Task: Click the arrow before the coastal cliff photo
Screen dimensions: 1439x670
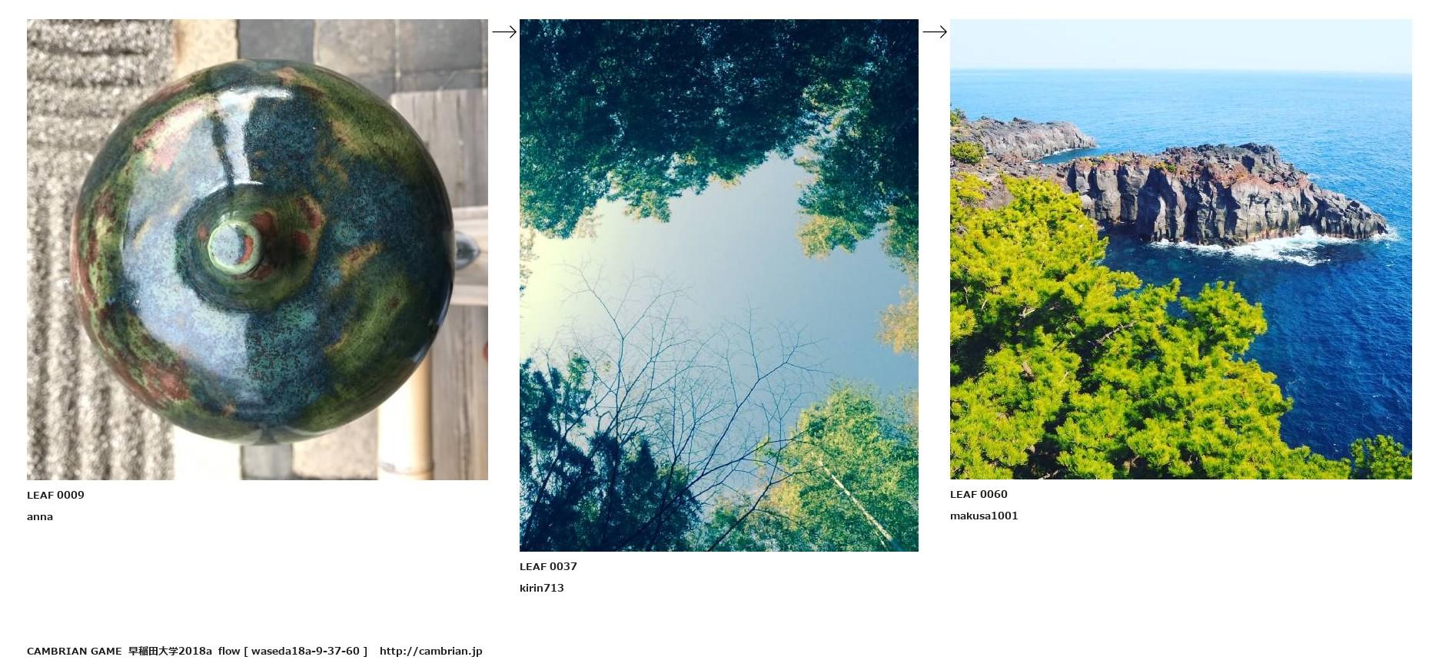Action: [935, 32]
